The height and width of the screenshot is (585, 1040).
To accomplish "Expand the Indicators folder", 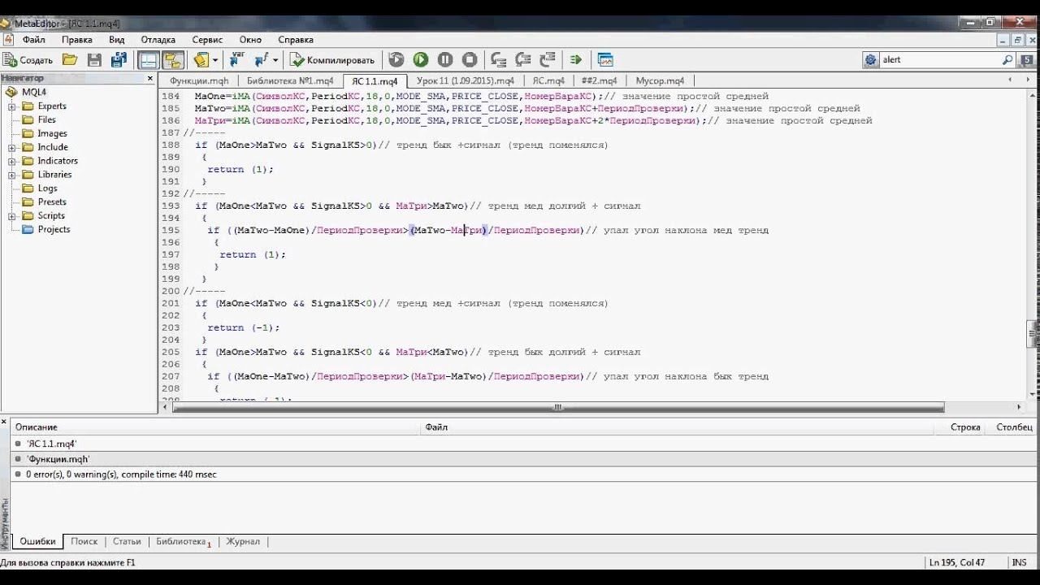I will coord(12,161).
